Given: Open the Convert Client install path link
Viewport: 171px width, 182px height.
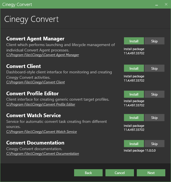Looking at the screenshot, I should pos(35,82).
